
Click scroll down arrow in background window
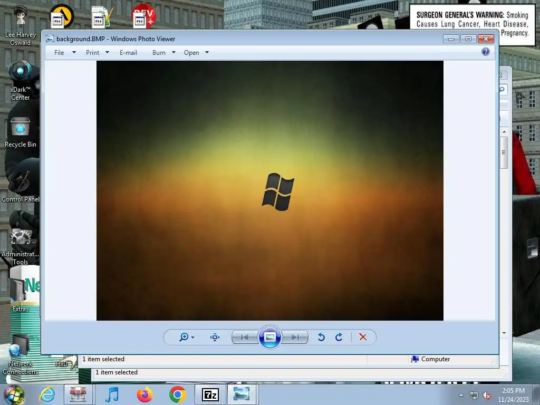[x=504, y=333]
